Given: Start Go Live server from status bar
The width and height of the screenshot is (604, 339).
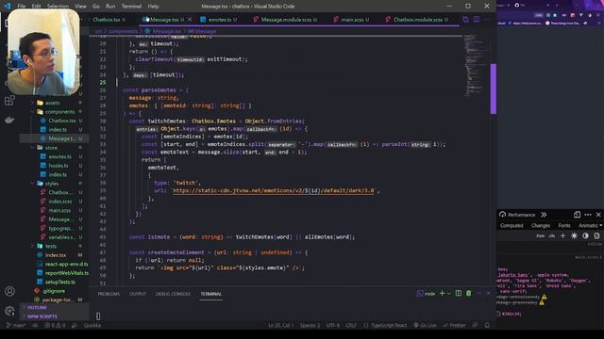Looking at the screenshot, I should (x=425, y=325).
